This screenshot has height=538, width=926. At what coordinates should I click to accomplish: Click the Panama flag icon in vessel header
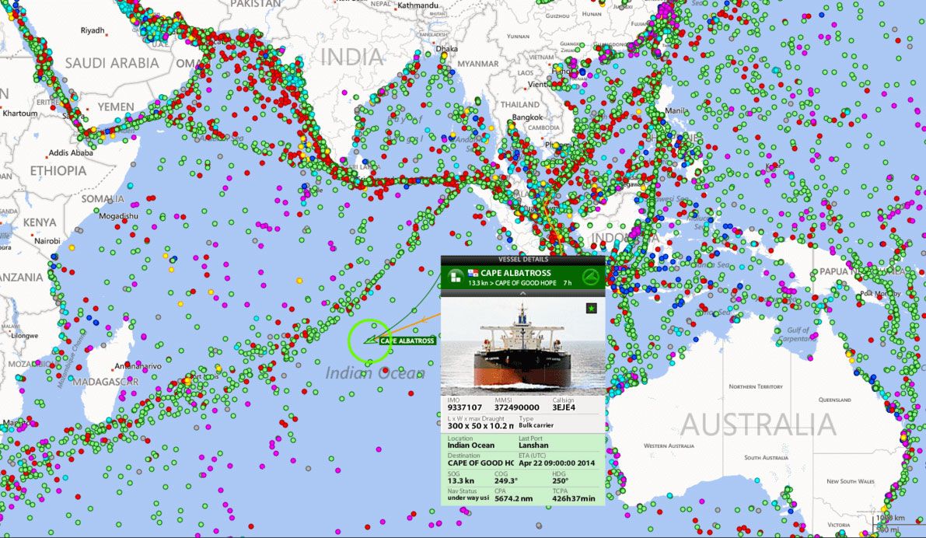point(473,273)
